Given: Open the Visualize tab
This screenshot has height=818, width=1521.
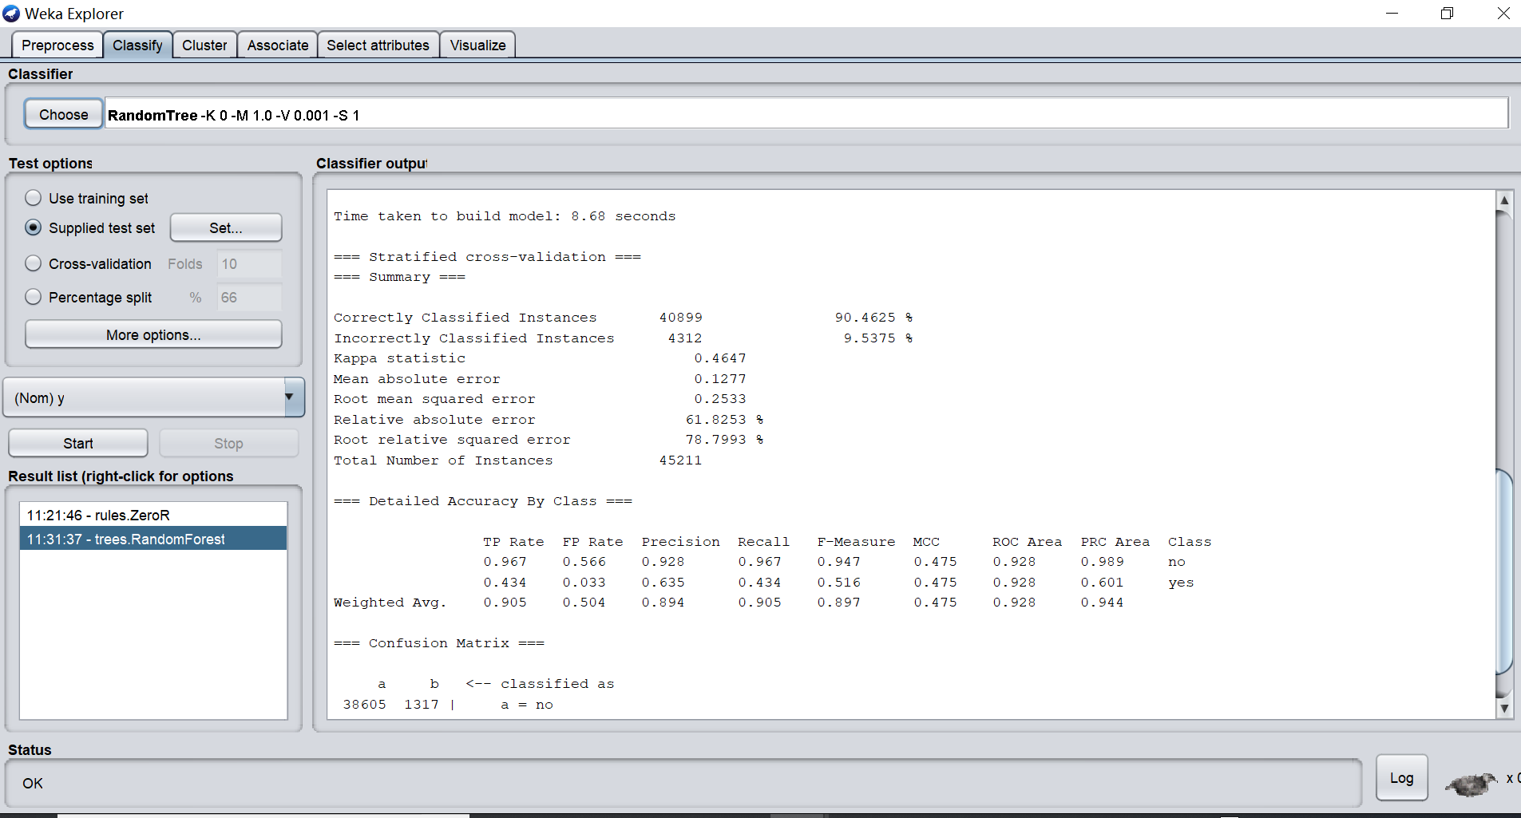Looking at the screenshot, I should pyautogui.click(x=477, y=45).
